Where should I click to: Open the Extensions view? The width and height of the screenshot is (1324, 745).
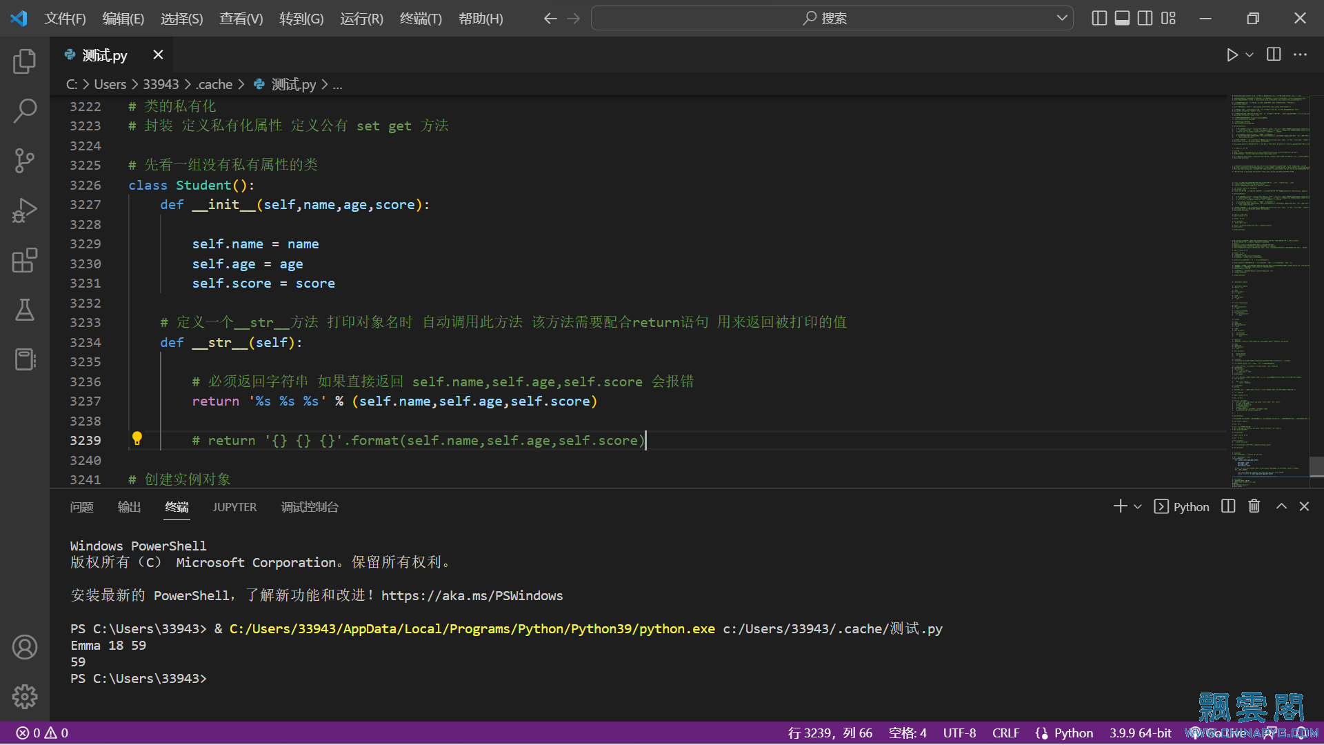click(x=25, y=260)
